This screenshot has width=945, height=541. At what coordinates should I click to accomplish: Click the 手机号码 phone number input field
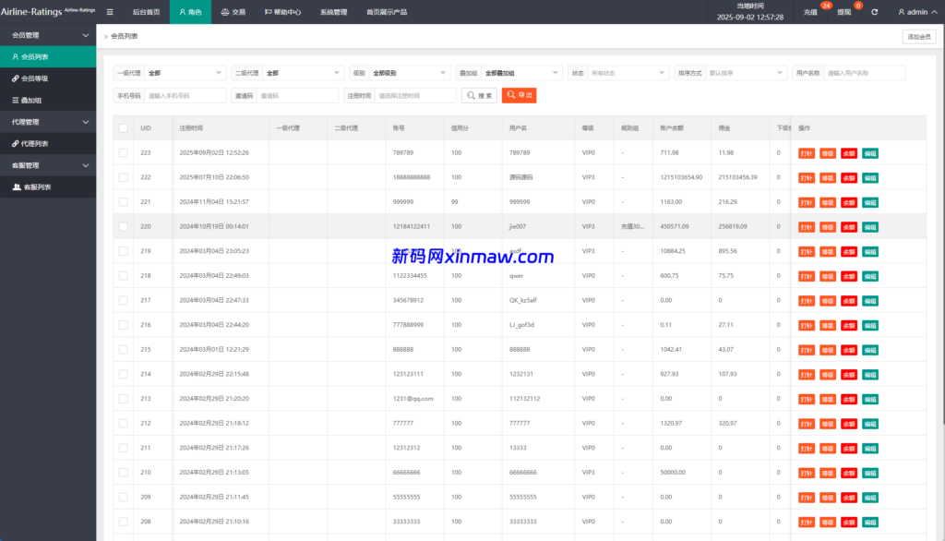[x=185, y=94]
